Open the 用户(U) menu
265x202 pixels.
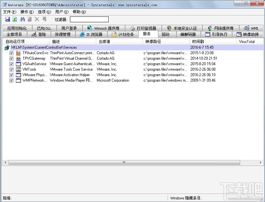click(x=62, y=12)
